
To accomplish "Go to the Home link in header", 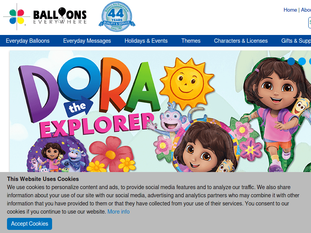I will coord(290,10).
